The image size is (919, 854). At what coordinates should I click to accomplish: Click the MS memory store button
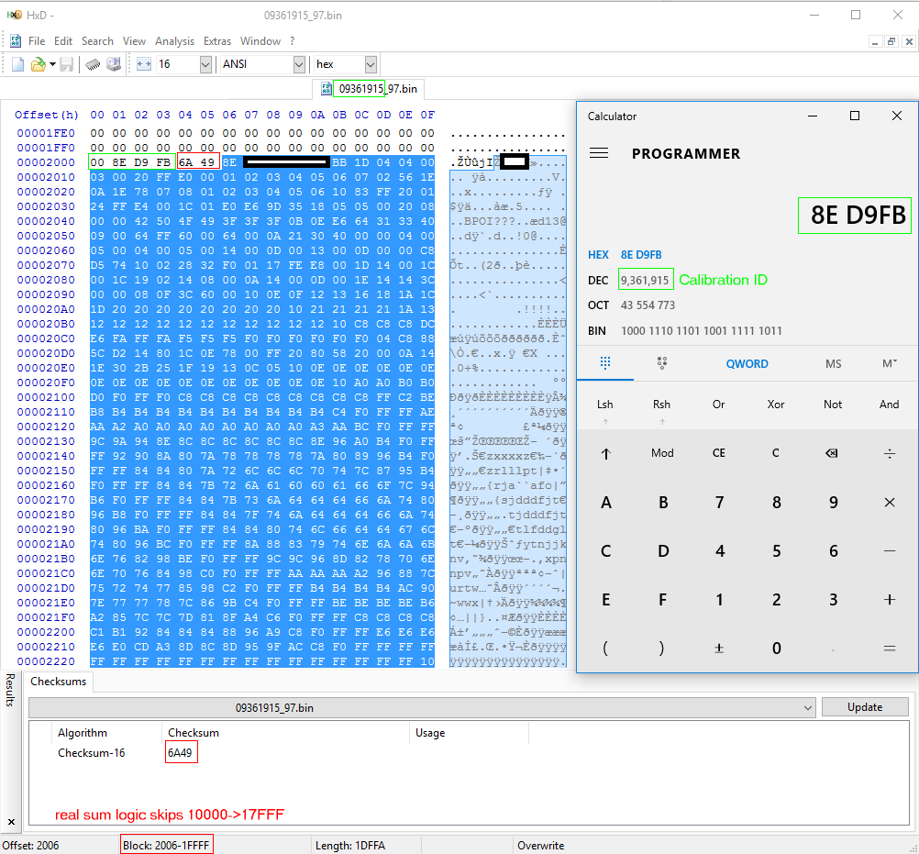click(x=833, y=363)
